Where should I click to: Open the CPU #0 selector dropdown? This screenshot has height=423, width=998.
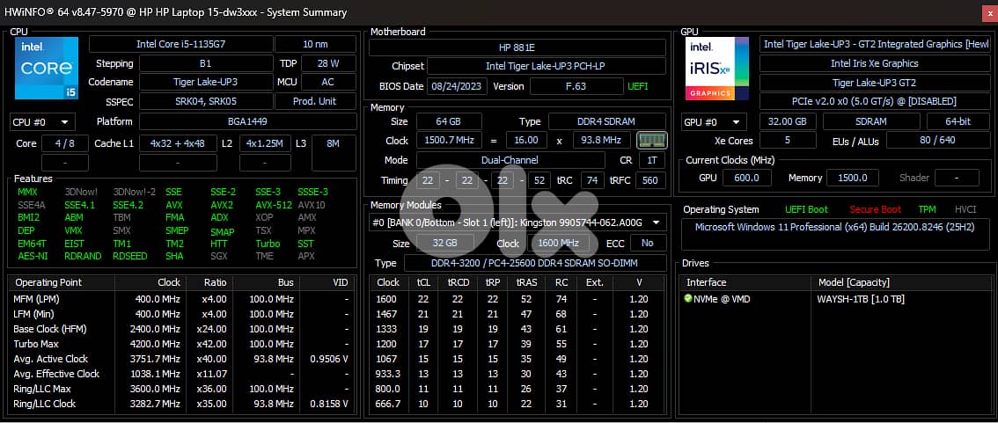42,122
